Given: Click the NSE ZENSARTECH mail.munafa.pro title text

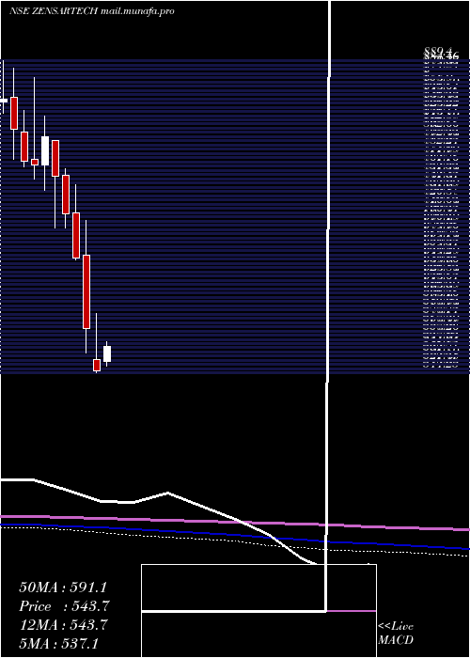Looking at the screenshot, I should pos(92,11).
